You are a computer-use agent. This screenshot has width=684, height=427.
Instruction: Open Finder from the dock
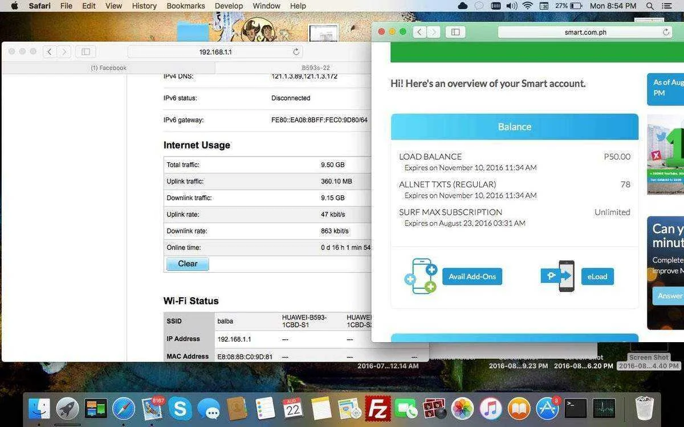[x=39, y=409]
